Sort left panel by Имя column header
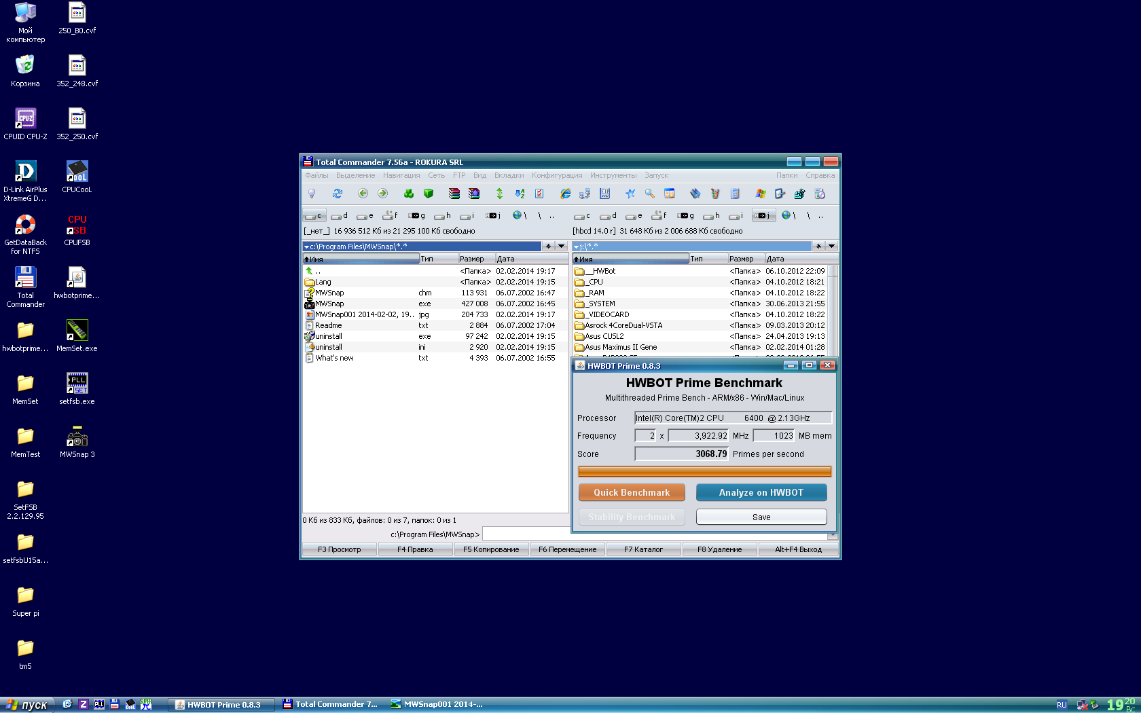The width and height of the screenshot is (1141, 713). (x=361, y=259)
